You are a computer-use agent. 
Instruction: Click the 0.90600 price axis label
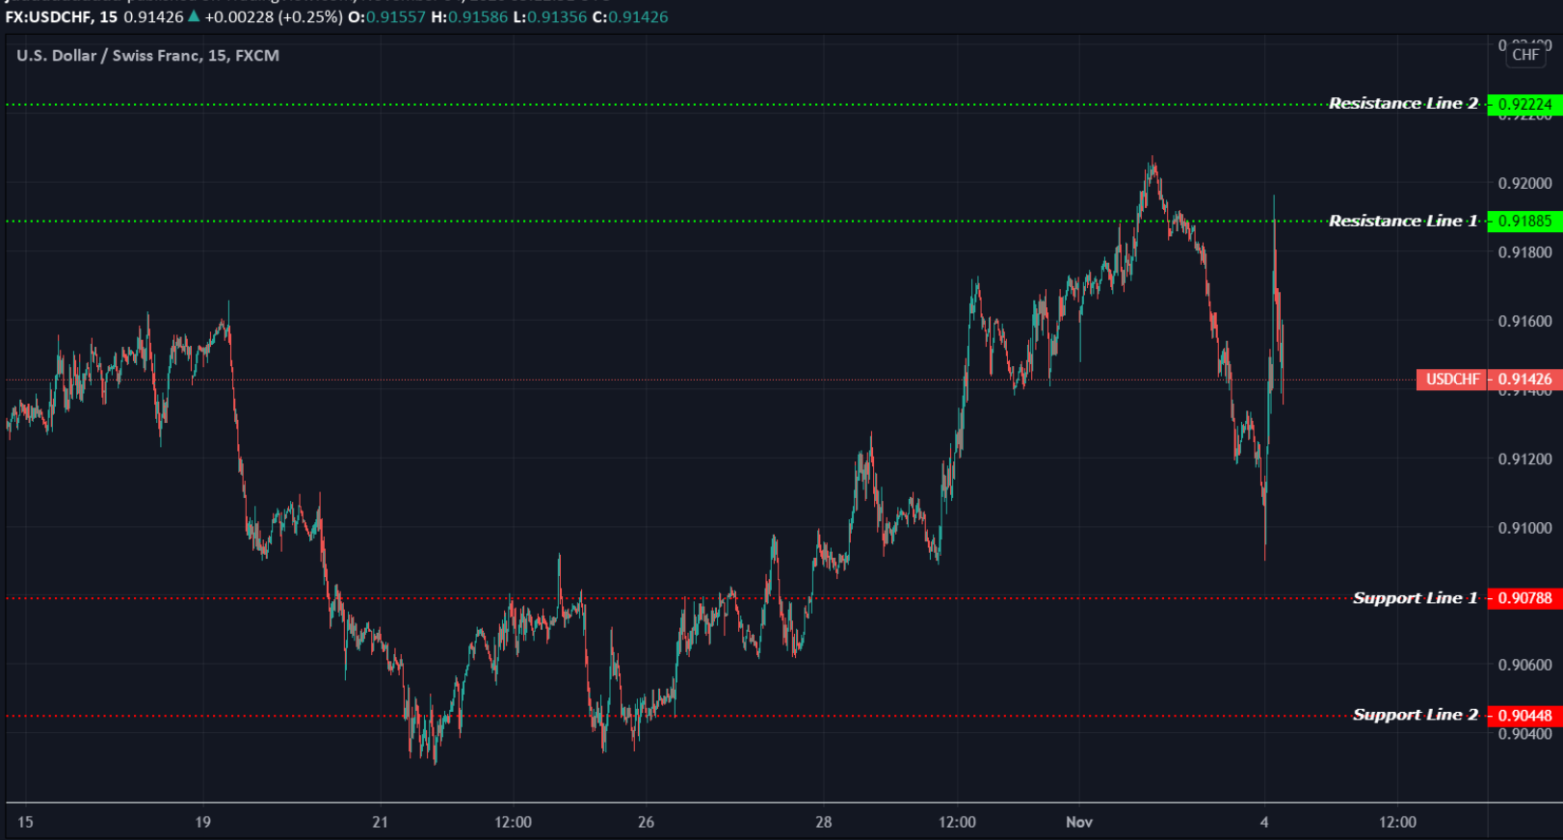1525,665
